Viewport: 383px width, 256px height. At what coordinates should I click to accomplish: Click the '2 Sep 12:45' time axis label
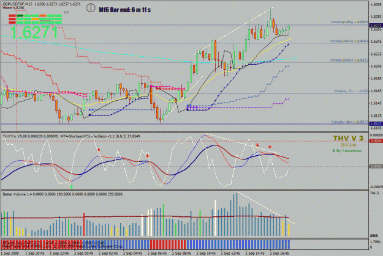coord(230,253)
